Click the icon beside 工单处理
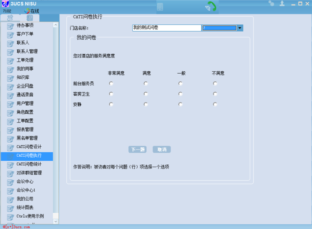Screen dimensions: 312x229 tap(10, 61)
